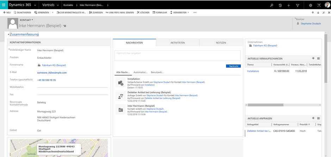Select the Alle Nachr... filter tab
331x157 pixels.
[123, 73]
